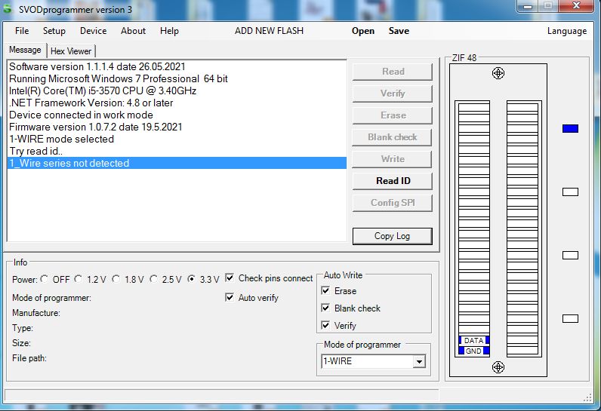
Task: Switch to the Message tab
Action: click(25, 50)
